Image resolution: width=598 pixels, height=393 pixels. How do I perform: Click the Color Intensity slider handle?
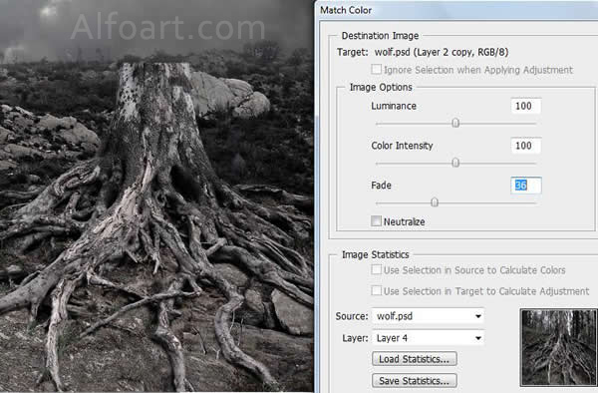[x=455, y=163]
